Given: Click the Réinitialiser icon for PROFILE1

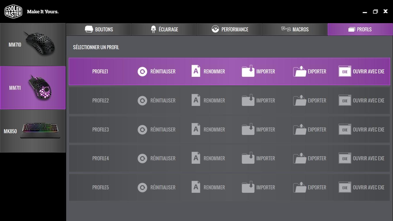Looking at the screenshot, I should (142, 71).
